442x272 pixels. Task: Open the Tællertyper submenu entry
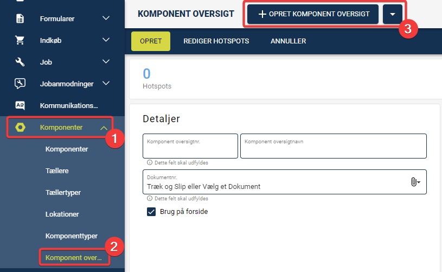point(63,192)
